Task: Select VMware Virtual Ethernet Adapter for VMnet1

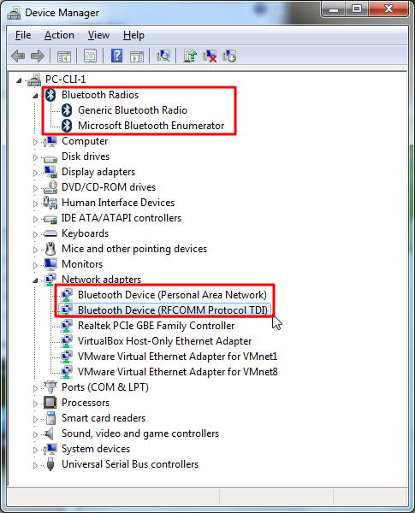Action: pos(177,357)
